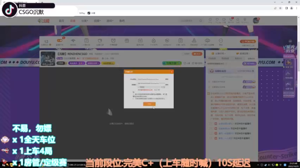Image resolution: width=300 pixels, height=168 pixels.
Task: Open the round face icon beside the checklist
Action: (100, 40)
